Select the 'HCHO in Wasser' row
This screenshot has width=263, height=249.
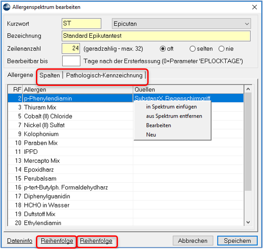[x=126, y=205]
